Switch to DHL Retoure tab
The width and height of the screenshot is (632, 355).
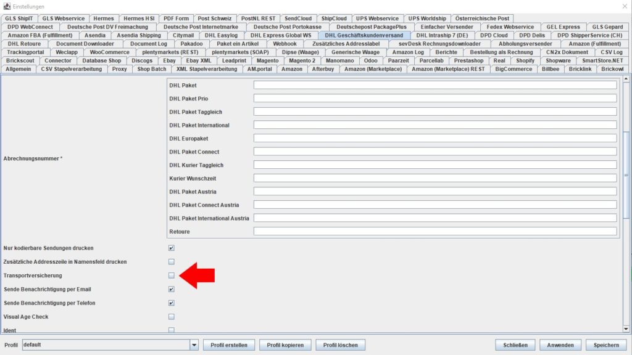click(x=24, y=44)
